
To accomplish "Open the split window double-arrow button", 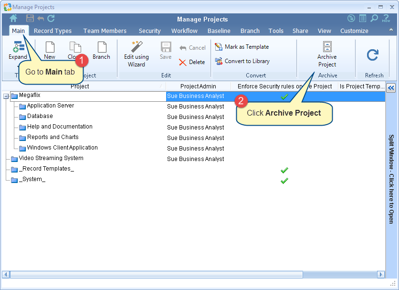I will point(391,88).
